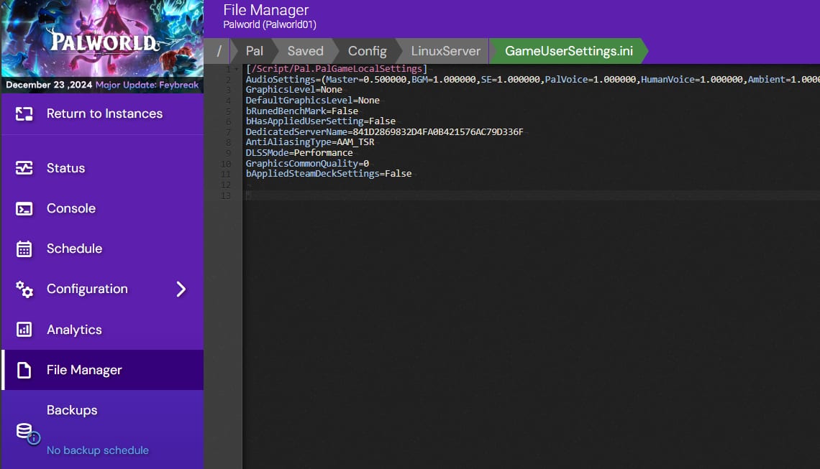
Task: Click the Palworld banner image
Action: pyautogui.click(x=102, y=40)
